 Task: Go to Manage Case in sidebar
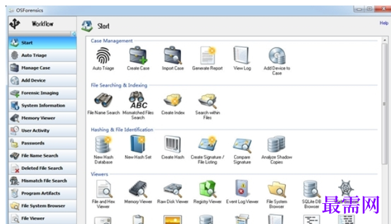(42, 68)
